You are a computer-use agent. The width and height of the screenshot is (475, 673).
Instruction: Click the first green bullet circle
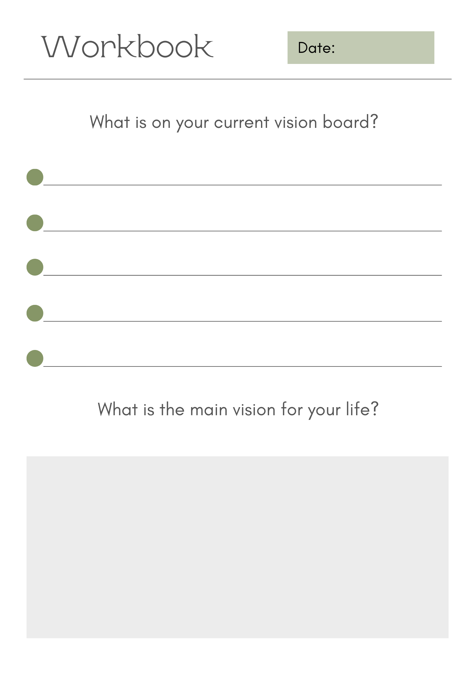click(x=35, y=177)
